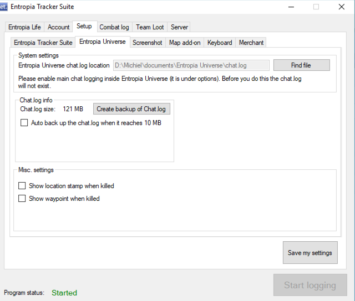Check Show location stamp when killed
This screenshot has width=355, height=301.
point(22,185)
